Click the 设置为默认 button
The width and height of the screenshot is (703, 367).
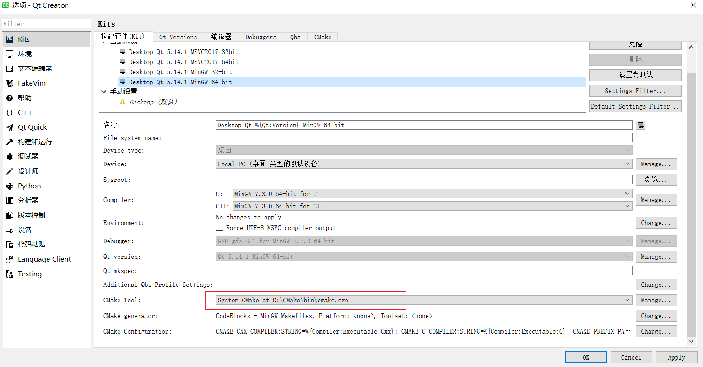pos(636,75)
